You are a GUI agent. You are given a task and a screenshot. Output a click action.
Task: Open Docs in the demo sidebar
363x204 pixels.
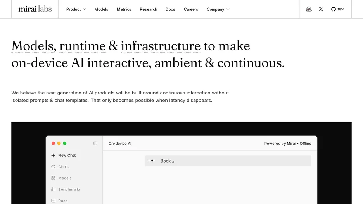(63, 201)
